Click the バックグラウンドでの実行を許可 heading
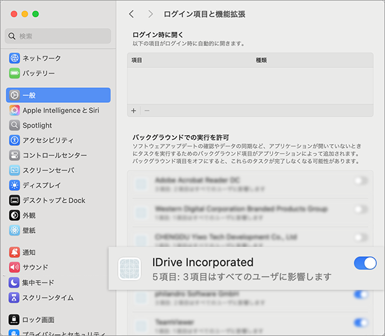Image resolution: width=385 pixels, height=336 pixels. point(181,137)
